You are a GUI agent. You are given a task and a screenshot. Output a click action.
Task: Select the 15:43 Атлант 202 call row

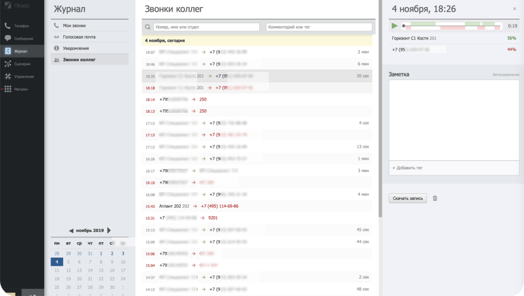click(257, 206)
